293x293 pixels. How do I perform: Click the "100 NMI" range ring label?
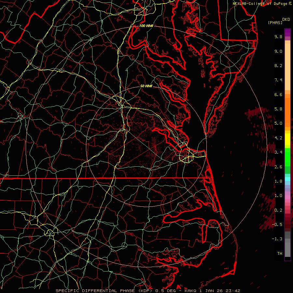coord(146,26)
